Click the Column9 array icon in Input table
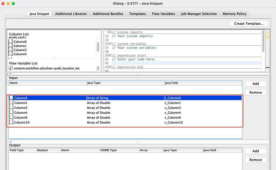Screen dimensions: 276x170 [x=11, y=118]
